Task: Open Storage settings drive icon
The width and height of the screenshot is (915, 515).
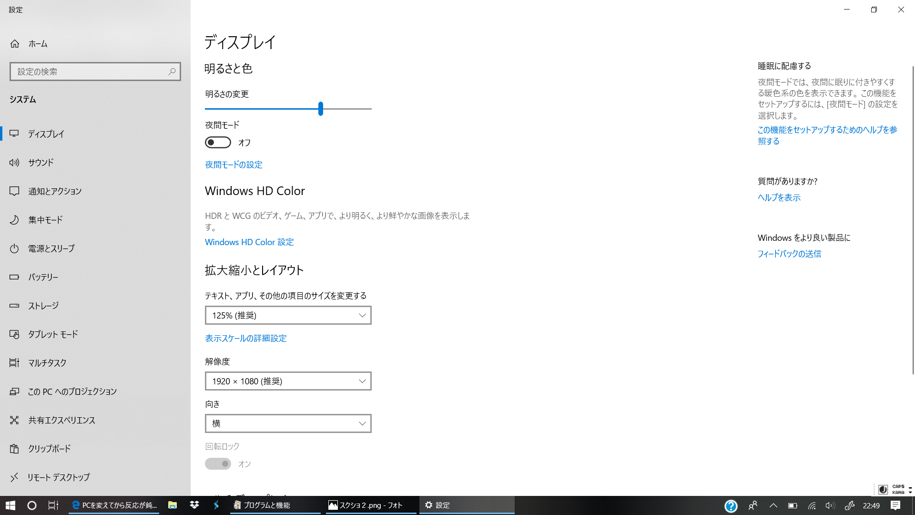Action: point(14,306)
